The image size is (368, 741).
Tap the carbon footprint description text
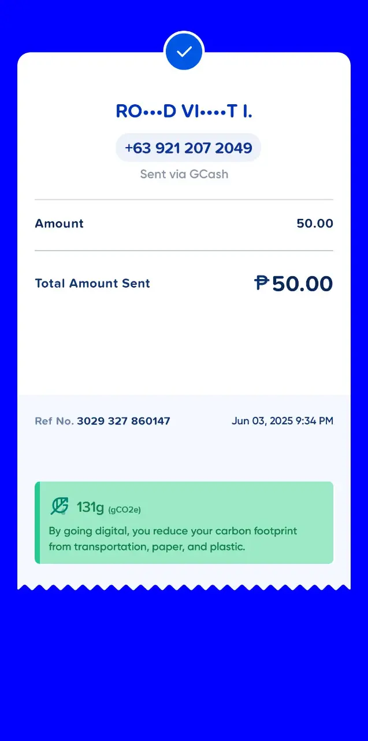click(173, 538)
